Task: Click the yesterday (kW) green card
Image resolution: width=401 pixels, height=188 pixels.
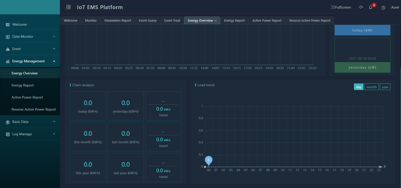Action: (x=363, y=67)
